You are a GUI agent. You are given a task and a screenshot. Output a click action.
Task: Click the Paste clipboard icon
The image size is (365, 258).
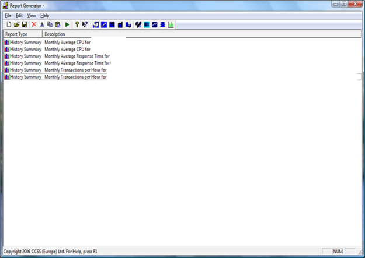[57, 24]
